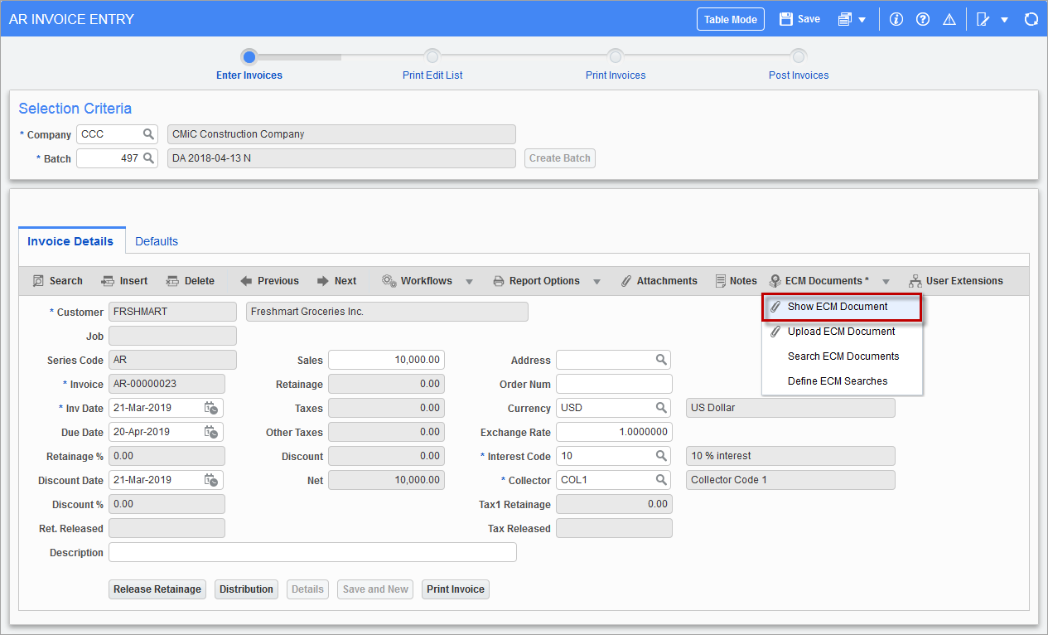Open the Inv Date calendar picker

click(x=212, y=407)
